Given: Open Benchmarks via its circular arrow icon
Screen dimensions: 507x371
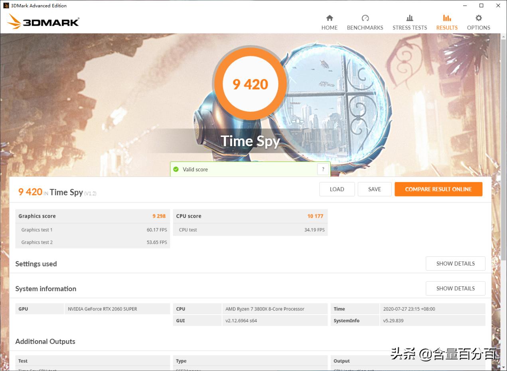Looking at the screenshot, I should coord(365,18).
